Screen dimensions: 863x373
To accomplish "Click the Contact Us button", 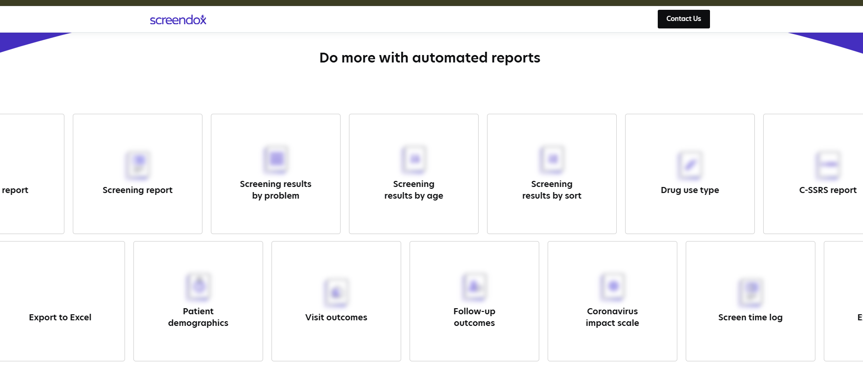I will (683, 19).
